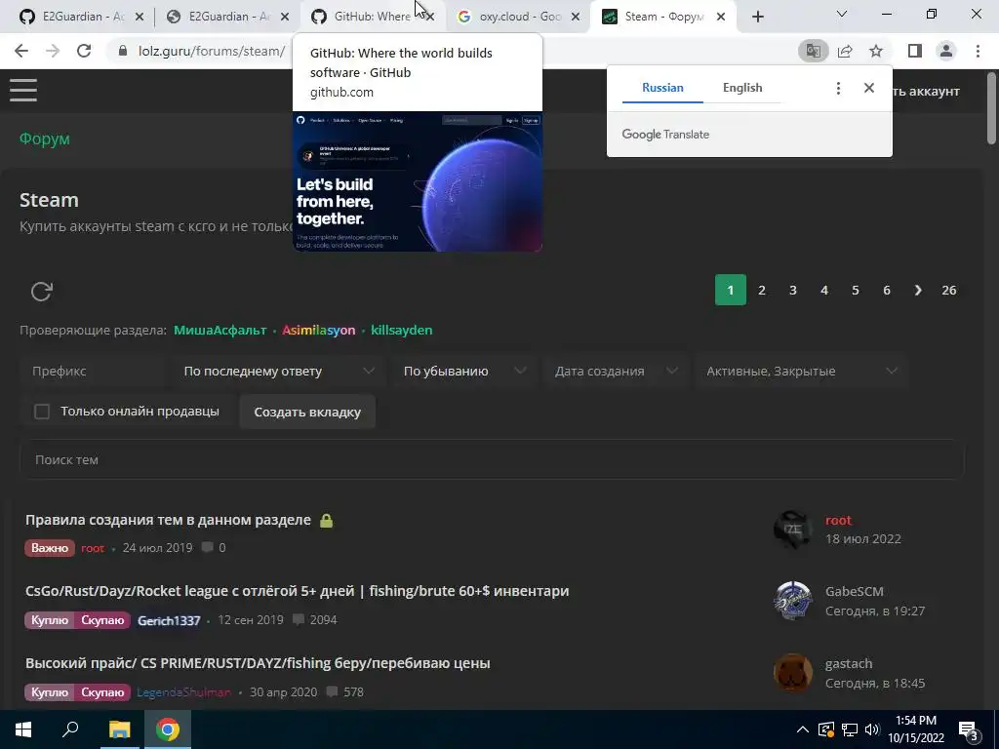Enable 'Только онлайн продавцы' checkbox
The image size is (999, 749).
42,412
